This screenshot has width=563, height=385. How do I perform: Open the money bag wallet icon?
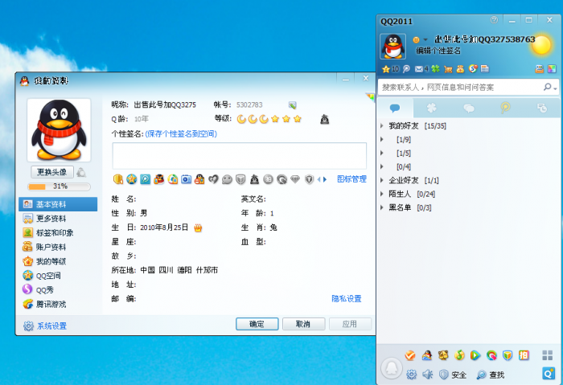(x=460, y=69)
